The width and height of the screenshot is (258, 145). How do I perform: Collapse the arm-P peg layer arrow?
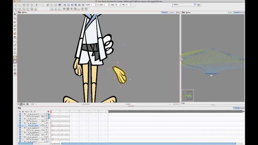(23, 118)
